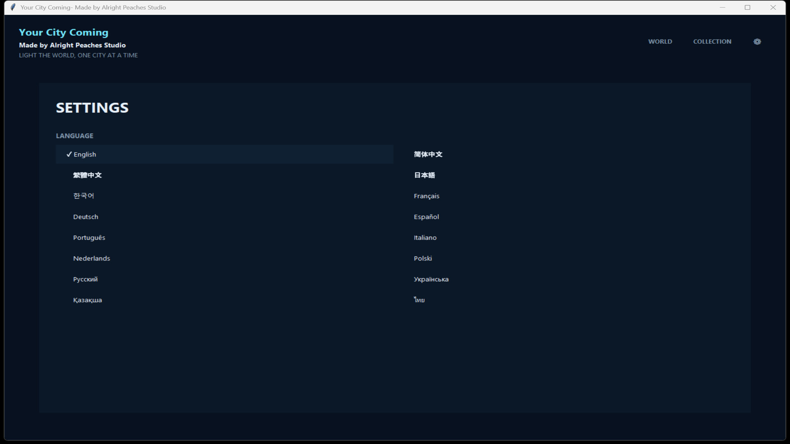
Task: Close the Your City Coming window
Action: click(773, 7)
